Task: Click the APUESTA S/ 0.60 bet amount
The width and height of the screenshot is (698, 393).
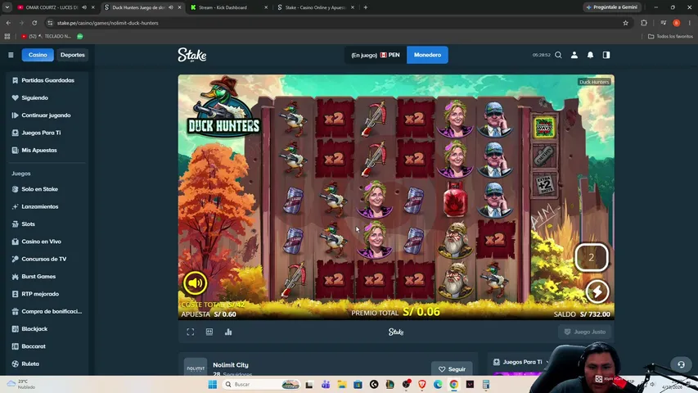Action: point(209,314)
